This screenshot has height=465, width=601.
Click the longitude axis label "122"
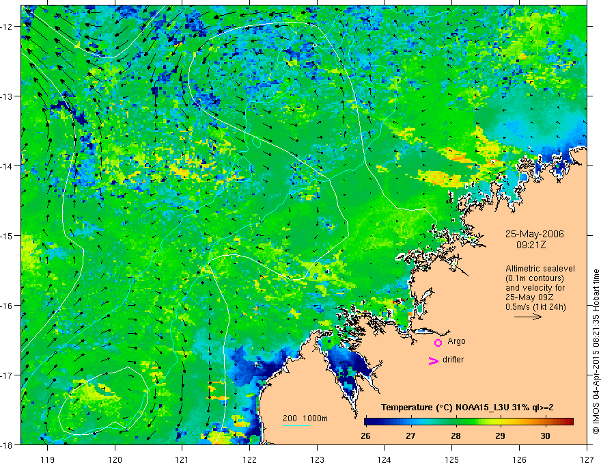click(x=249, y=460)
